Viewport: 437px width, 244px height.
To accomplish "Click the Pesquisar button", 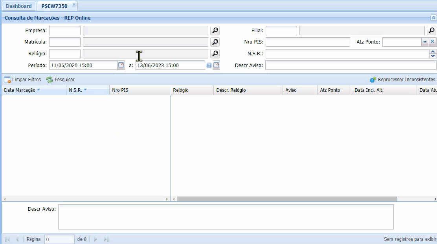I will pyautogui.click(x=61, y=80).
